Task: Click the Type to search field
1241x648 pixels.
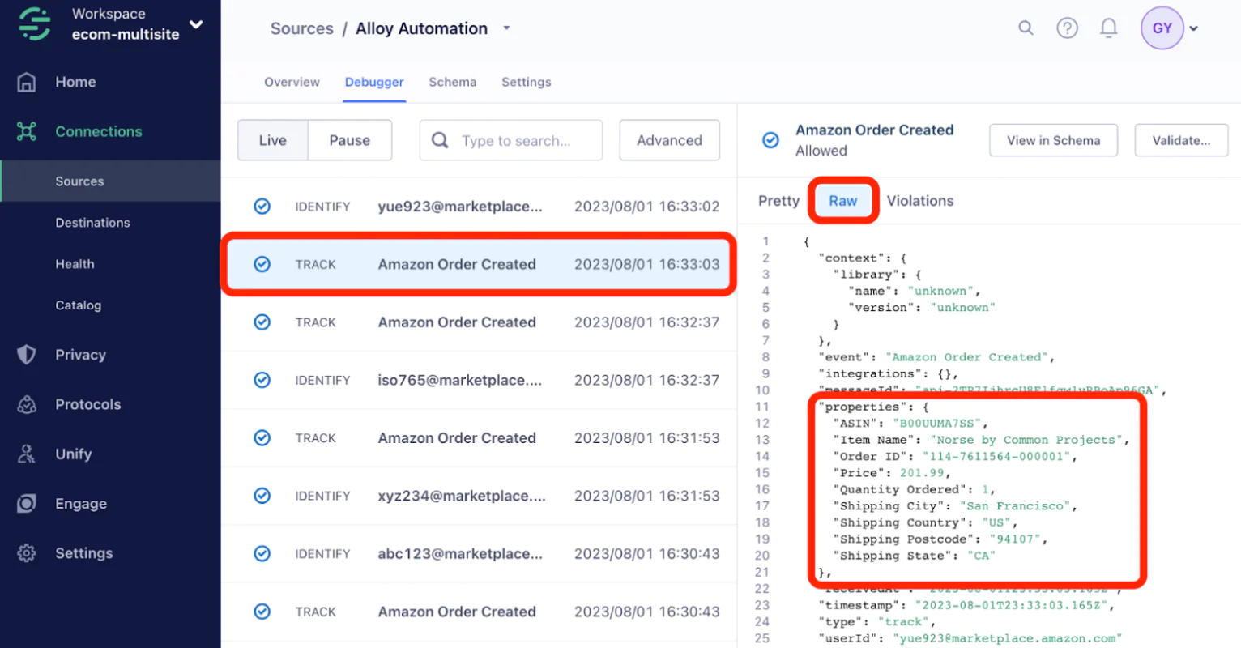Action: coord(511,140)
